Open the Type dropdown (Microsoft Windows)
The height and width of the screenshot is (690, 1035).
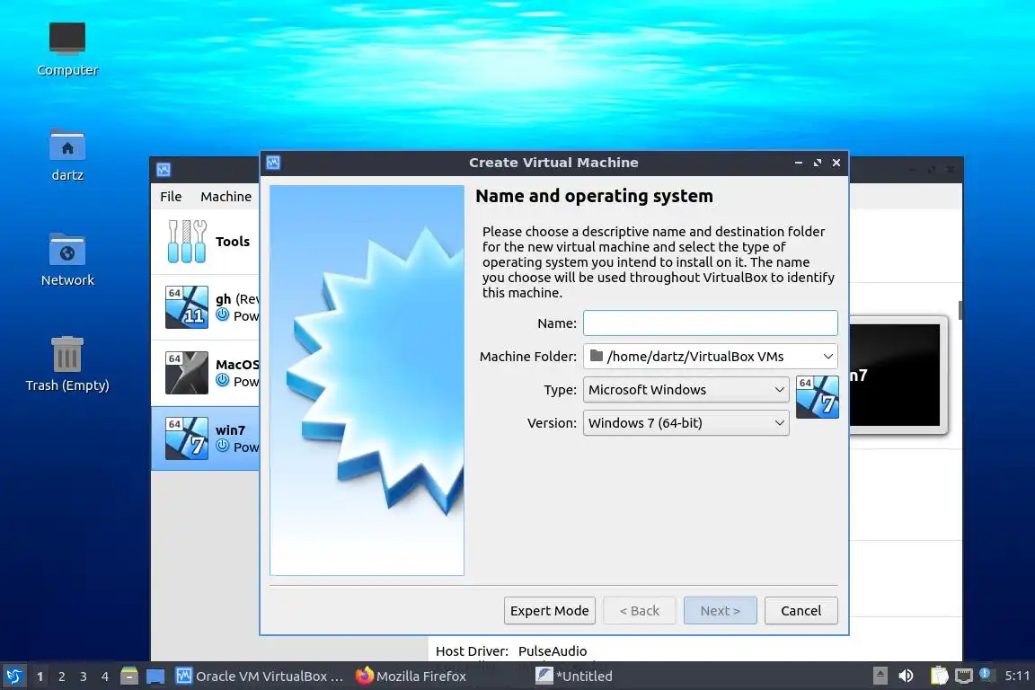coord(686,390)
